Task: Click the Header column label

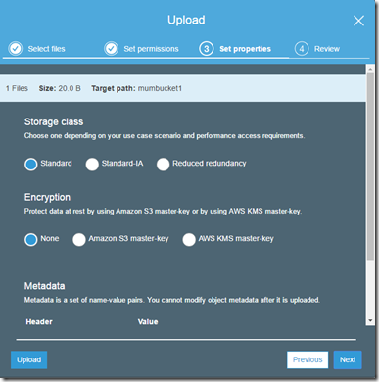Action: tap(39, 322)
